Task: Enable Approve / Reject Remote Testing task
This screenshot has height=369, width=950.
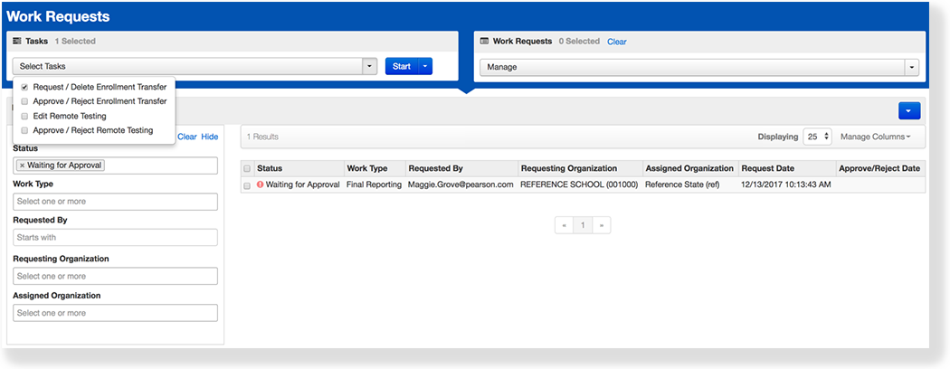Action: [24, 130]
